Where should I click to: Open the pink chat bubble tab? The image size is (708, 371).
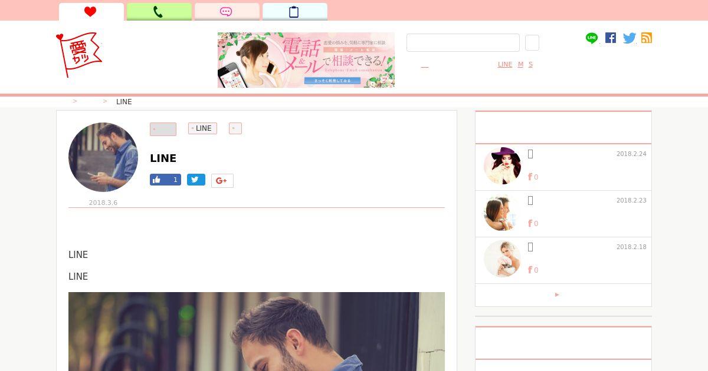pos(227,12)
